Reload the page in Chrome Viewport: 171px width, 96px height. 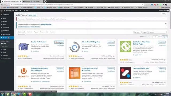coord(8,5)
